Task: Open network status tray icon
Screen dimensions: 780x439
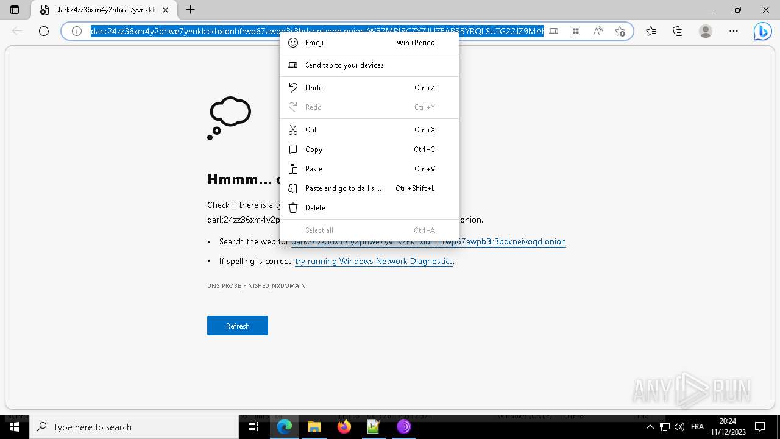Action: tap(665, 427)
